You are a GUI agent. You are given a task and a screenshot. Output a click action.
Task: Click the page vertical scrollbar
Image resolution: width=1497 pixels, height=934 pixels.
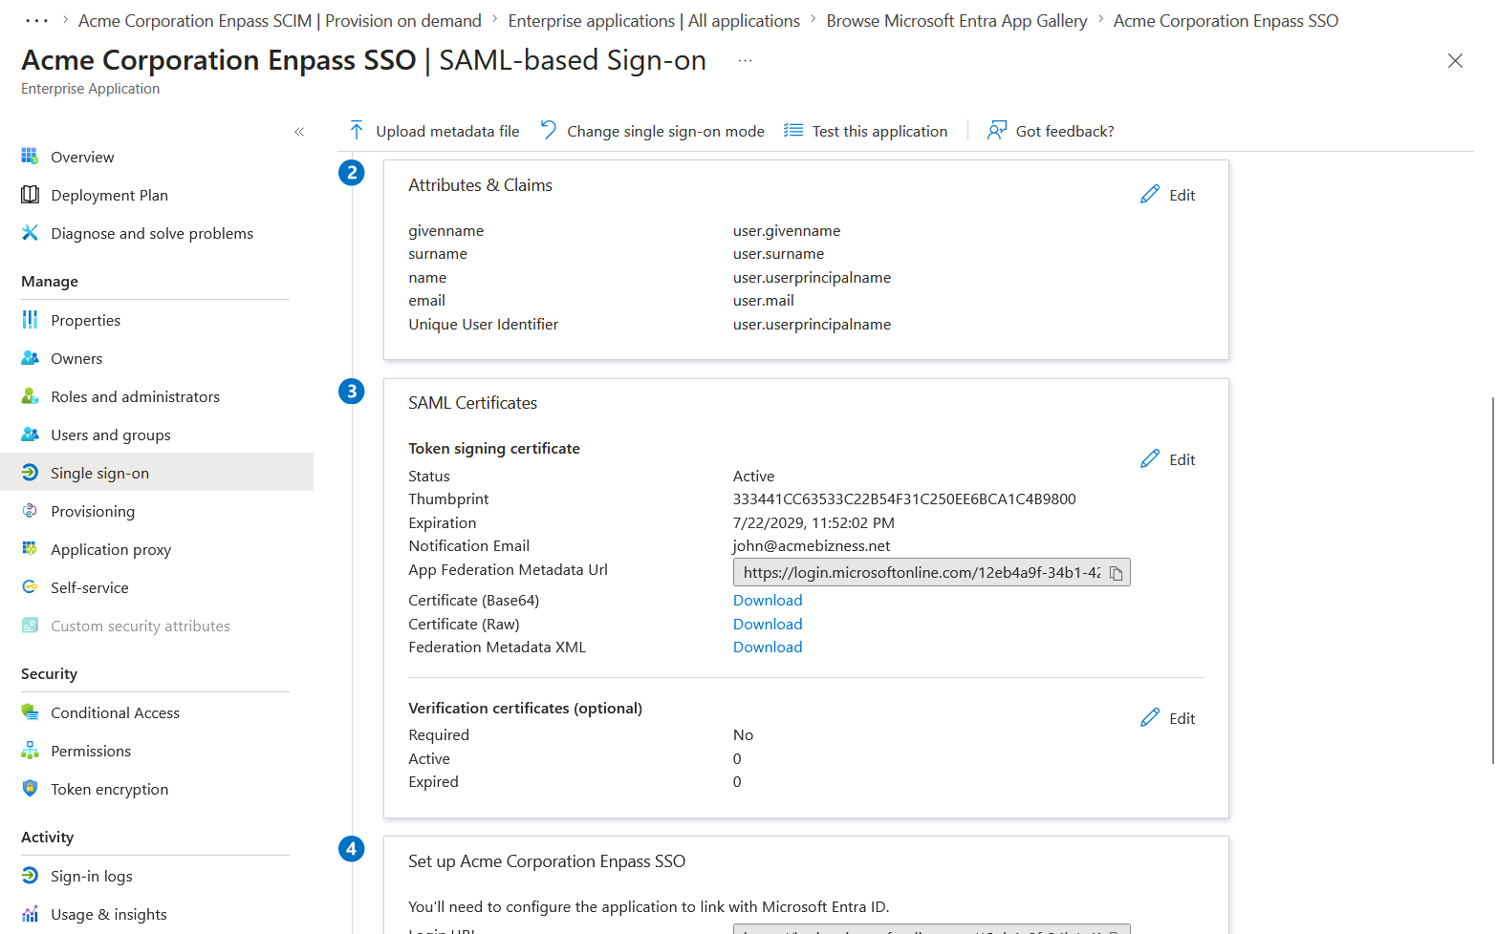(1492, 581)
